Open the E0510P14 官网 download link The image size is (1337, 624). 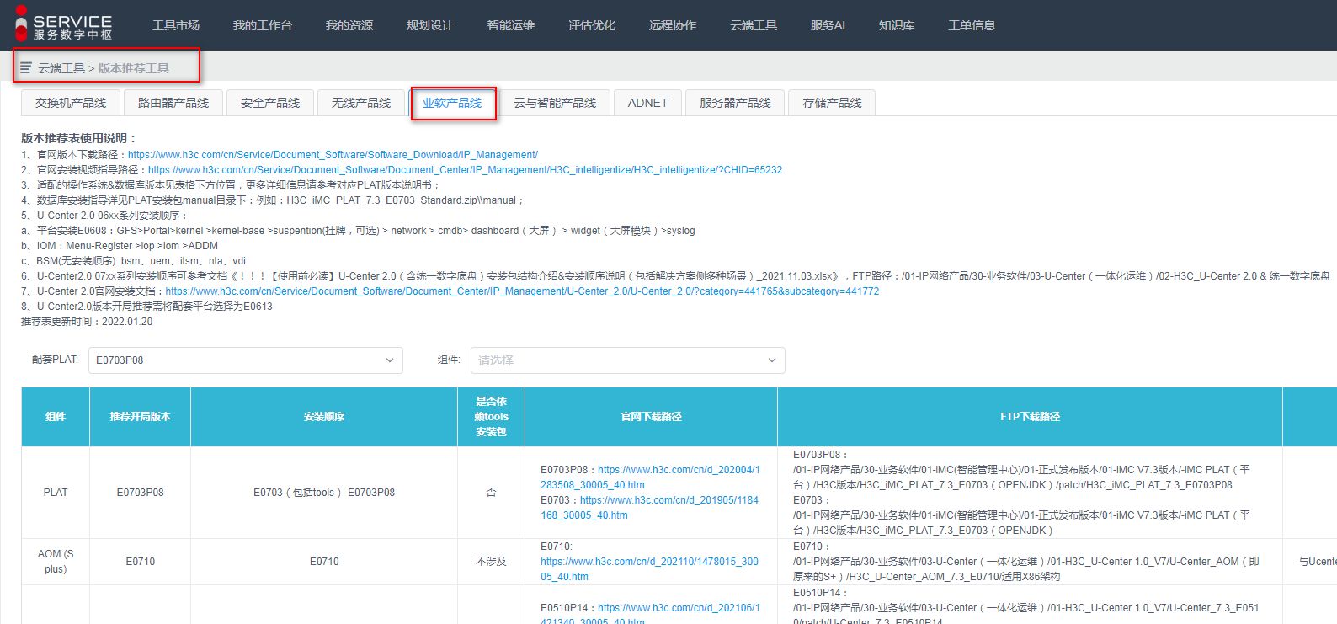click(650, 615)
